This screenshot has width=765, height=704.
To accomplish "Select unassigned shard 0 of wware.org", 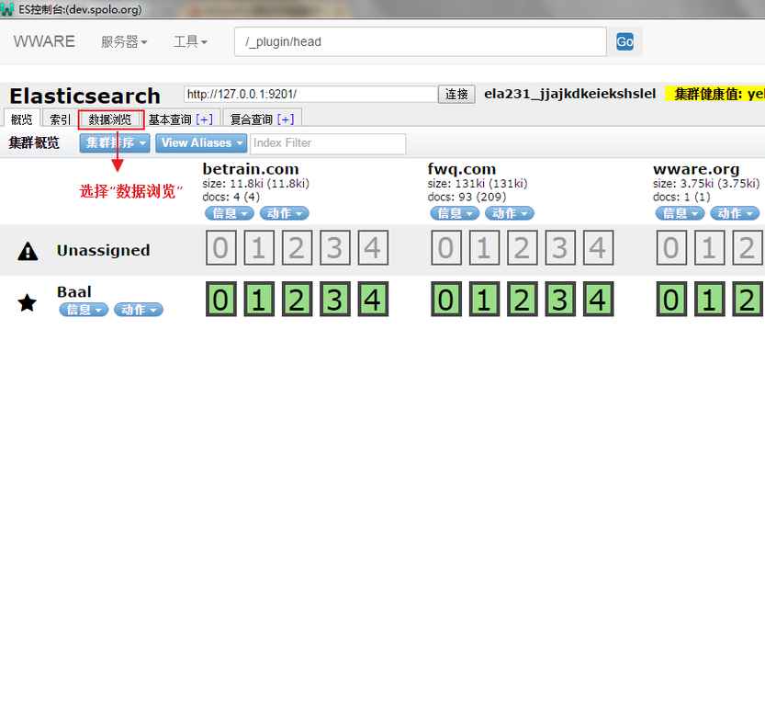I will (671, 247).
